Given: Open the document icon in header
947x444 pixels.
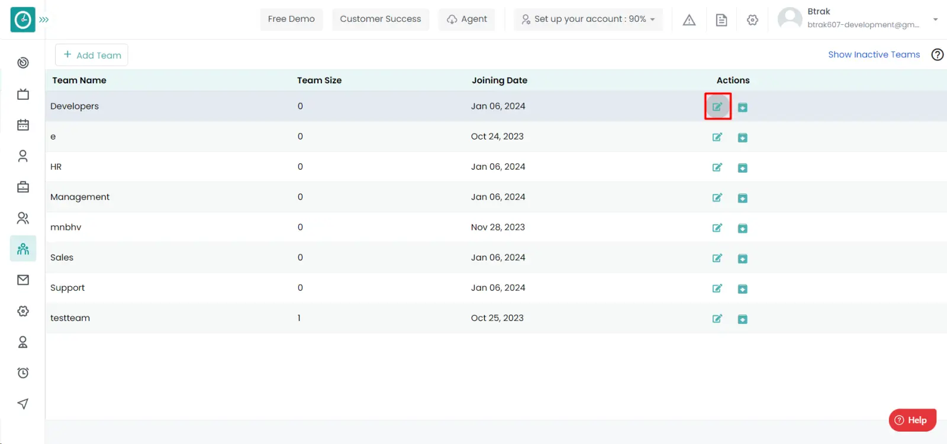Looking at the screenshot, I should [721, 20].
